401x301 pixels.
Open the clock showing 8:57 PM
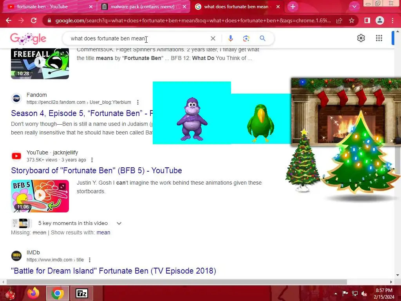(x=384, y=293)
